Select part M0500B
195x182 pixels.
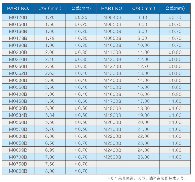[18, 108]
